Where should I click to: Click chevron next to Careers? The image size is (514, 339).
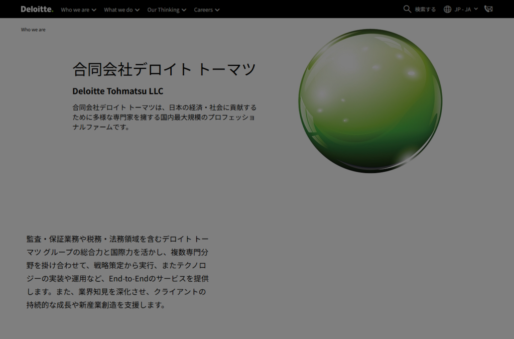[x=217, y=10]
